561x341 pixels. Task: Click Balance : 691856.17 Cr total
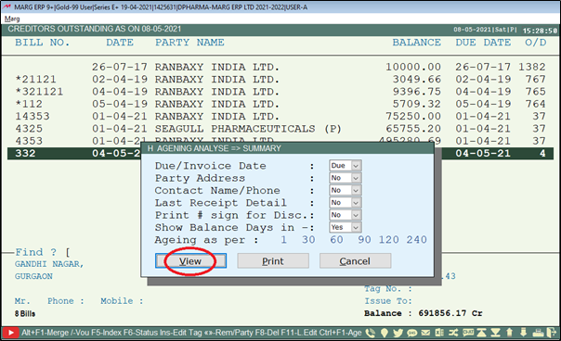coord(424,313)
